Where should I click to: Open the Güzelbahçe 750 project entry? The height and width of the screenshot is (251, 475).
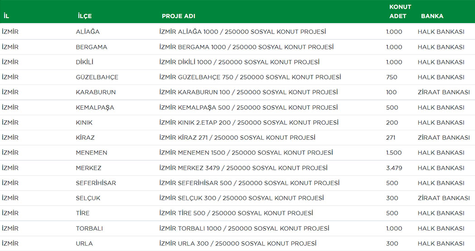pyautogui.click(x=250, y=77)
